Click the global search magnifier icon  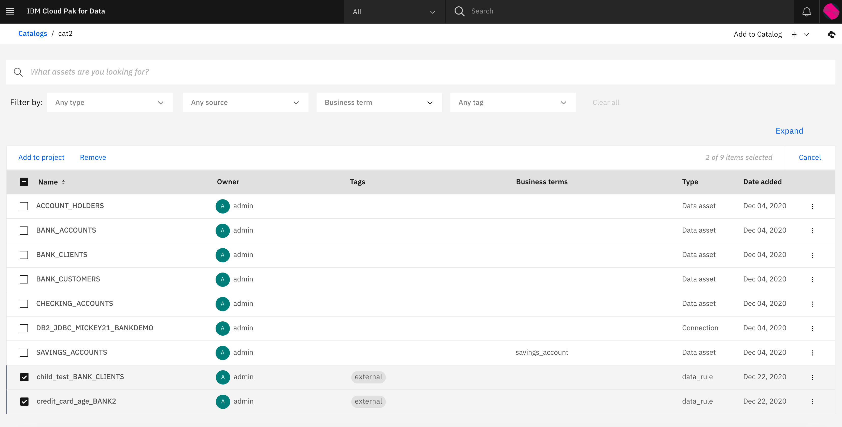[x=459, y=11]
